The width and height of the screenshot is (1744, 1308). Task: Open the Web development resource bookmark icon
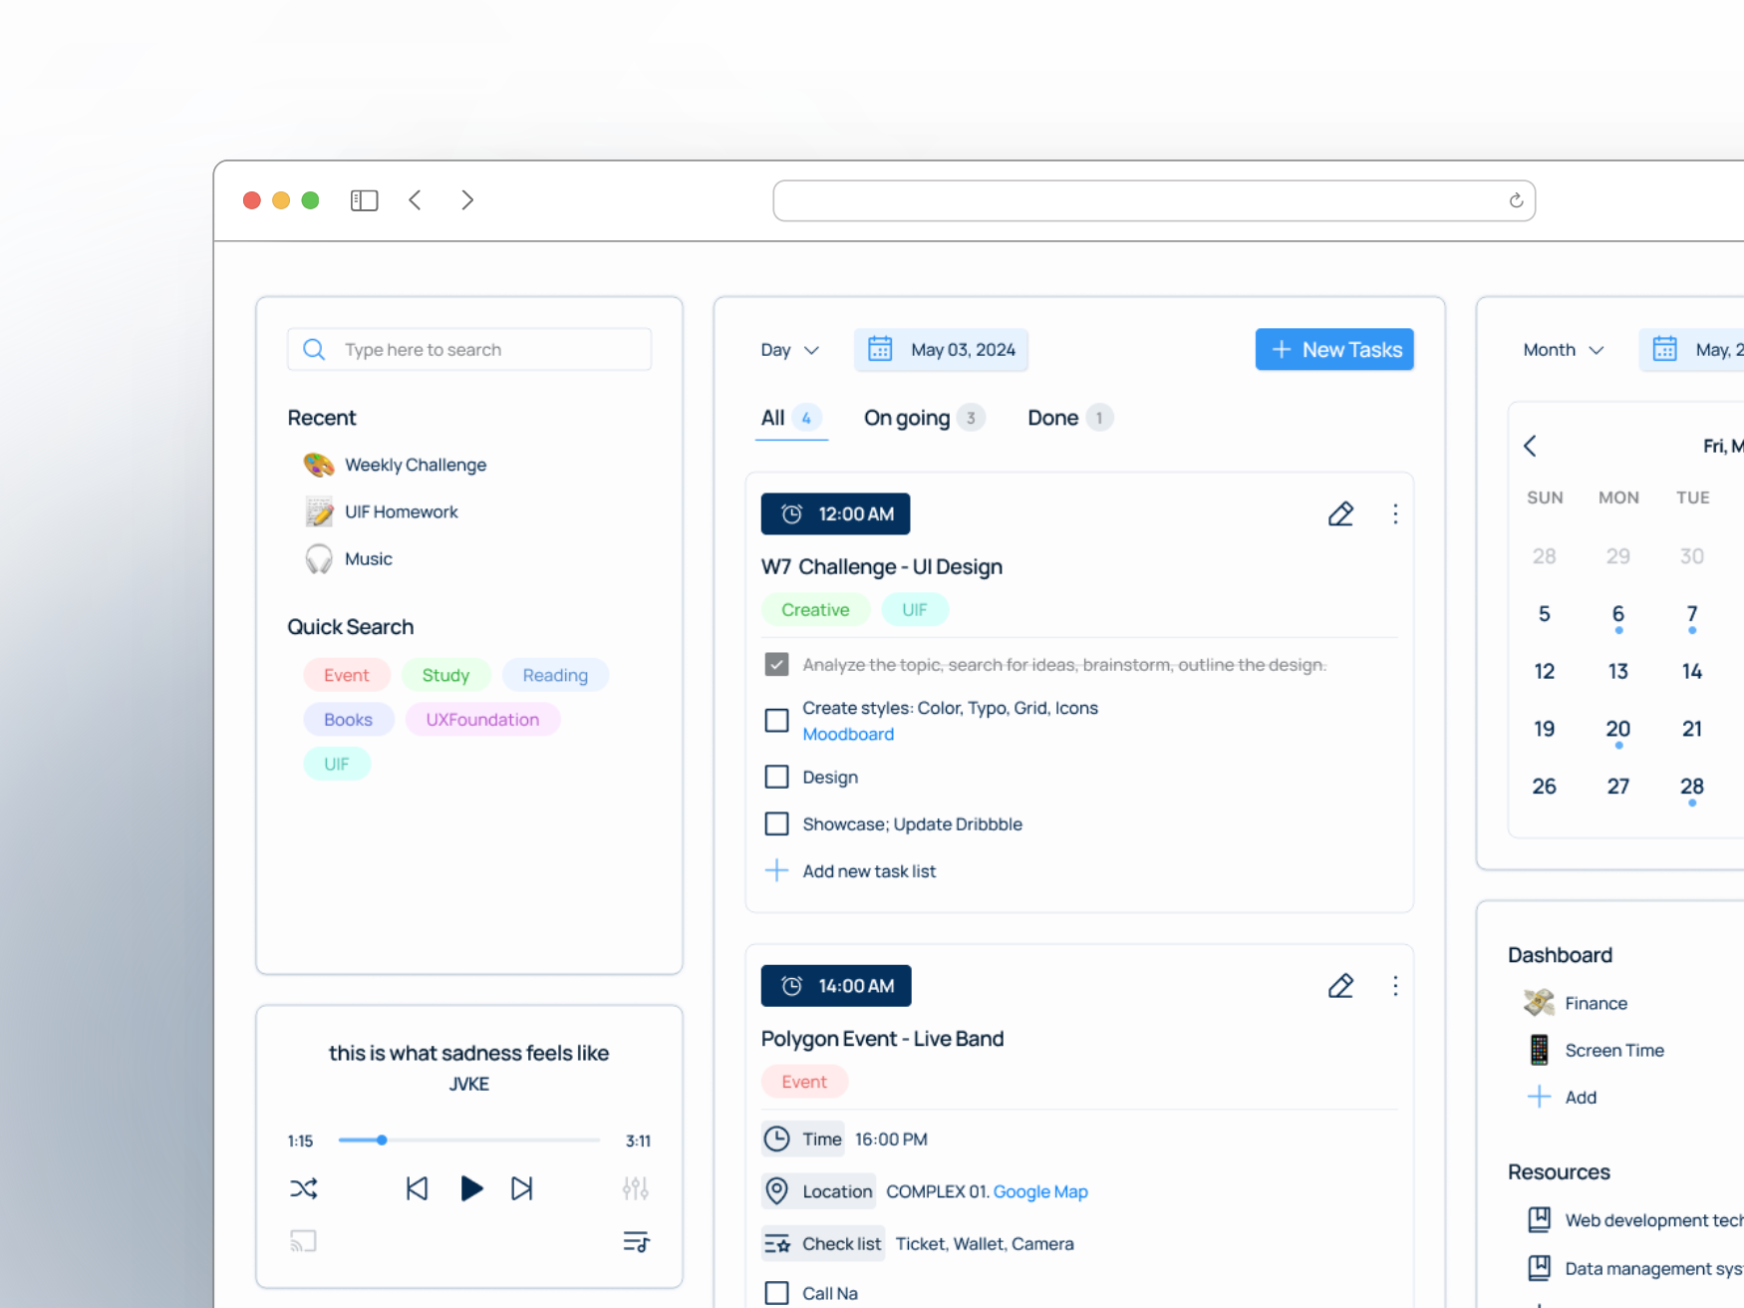pyautogui.click(x=1539, y=1219)
